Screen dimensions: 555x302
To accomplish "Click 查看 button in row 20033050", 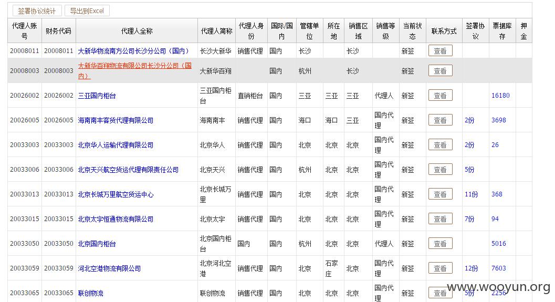I will coord(441,244).
